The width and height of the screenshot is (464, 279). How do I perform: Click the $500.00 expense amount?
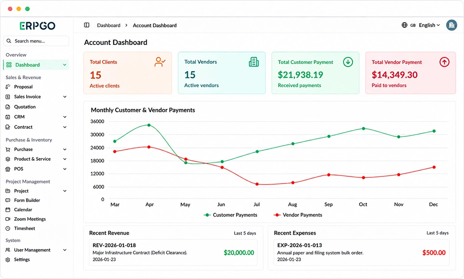coord(434,253)
